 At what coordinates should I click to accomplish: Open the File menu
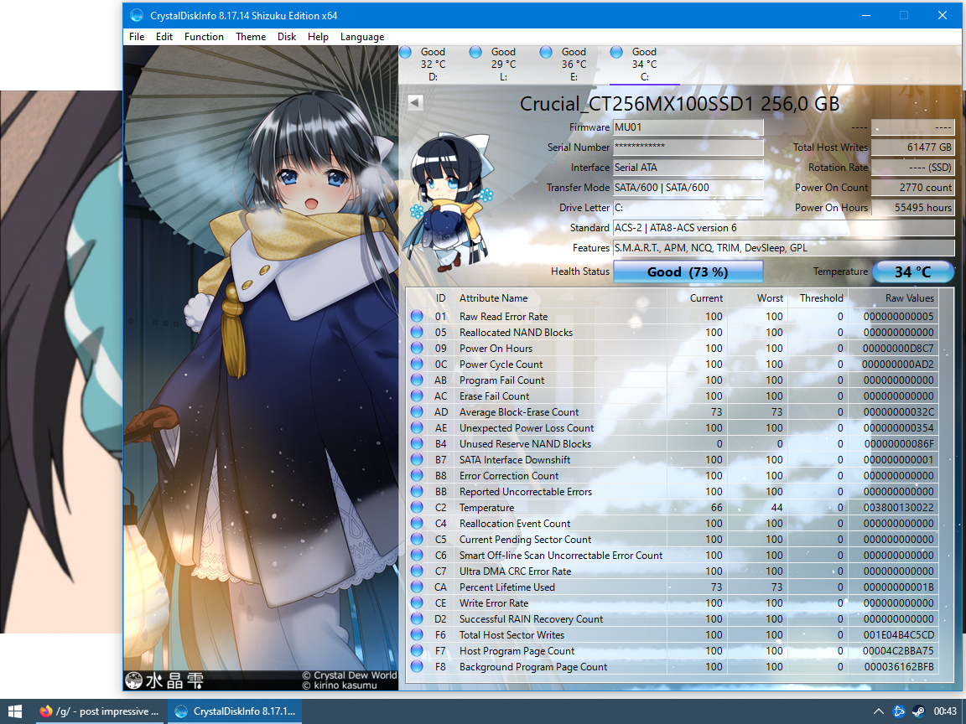point(137,37)
